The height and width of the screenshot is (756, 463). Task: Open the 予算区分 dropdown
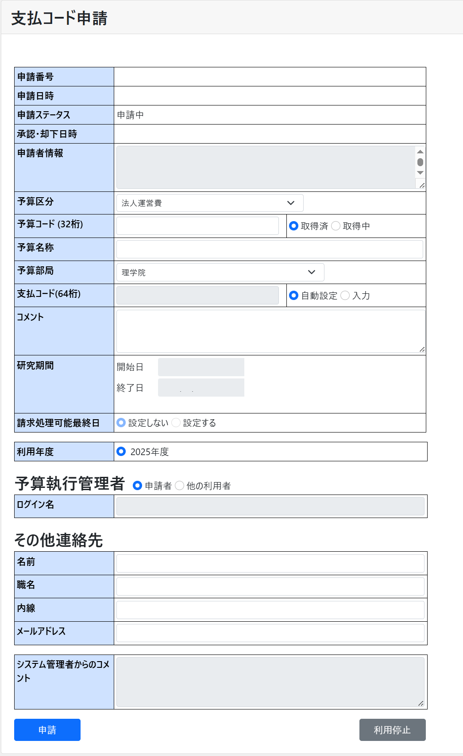point(210,203)
